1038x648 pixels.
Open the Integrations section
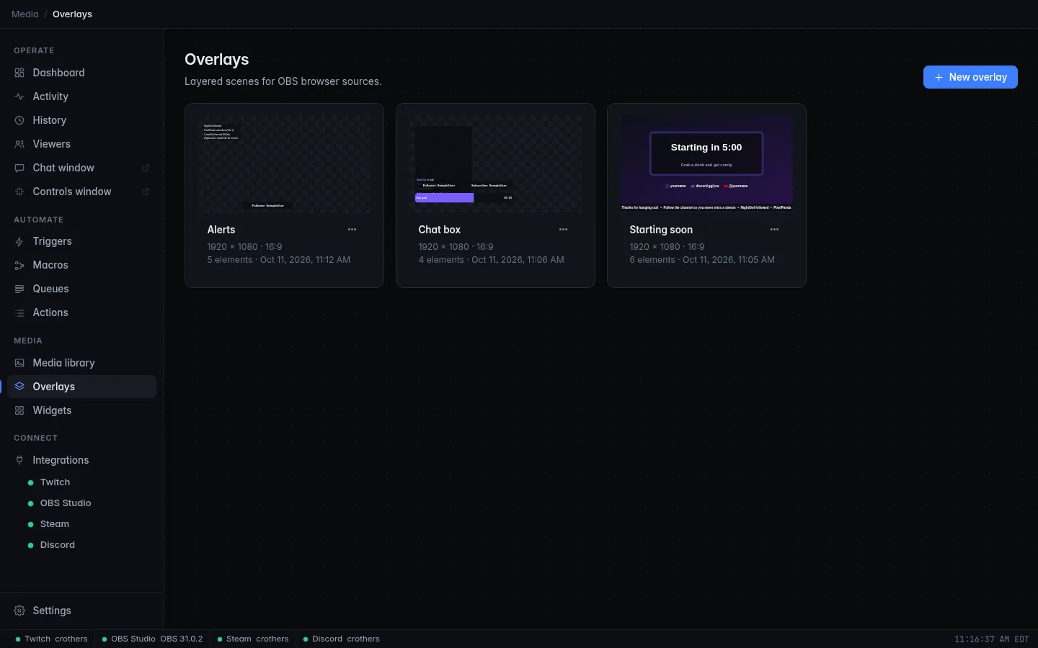[81, 460]
